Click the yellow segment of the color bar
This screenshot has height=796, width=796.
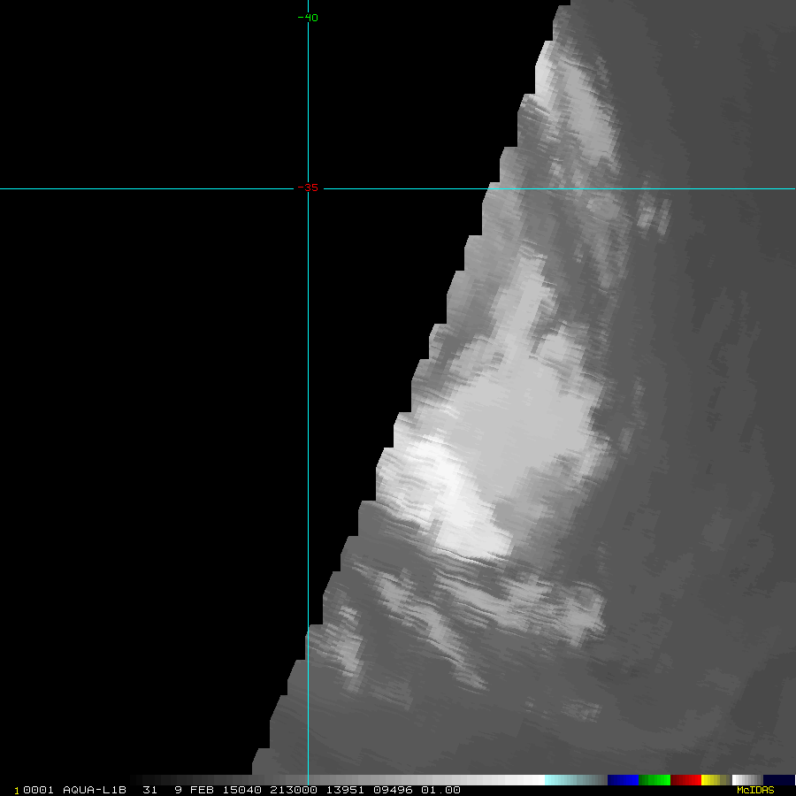(709, 780)
